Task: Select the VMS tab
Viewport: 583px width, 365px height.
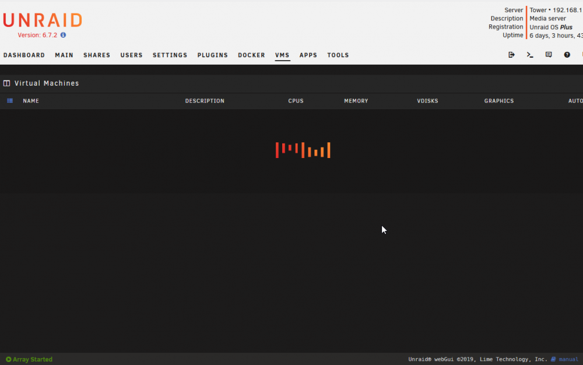Action: tap(282, 55)
